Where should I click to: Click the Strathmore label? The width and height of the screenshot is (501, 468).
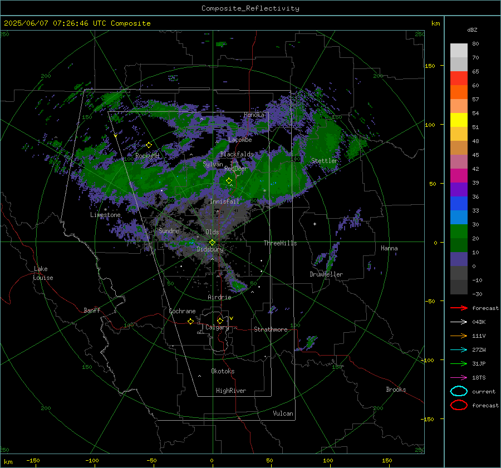[271, 329]
